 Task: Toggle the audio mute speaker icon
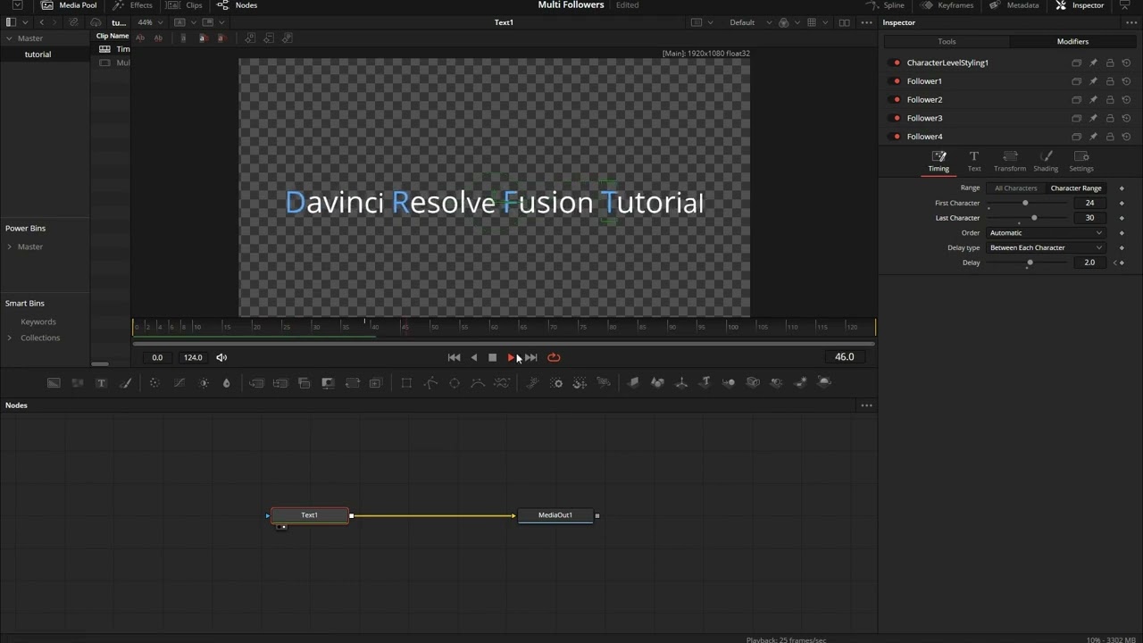pos(221,357)
